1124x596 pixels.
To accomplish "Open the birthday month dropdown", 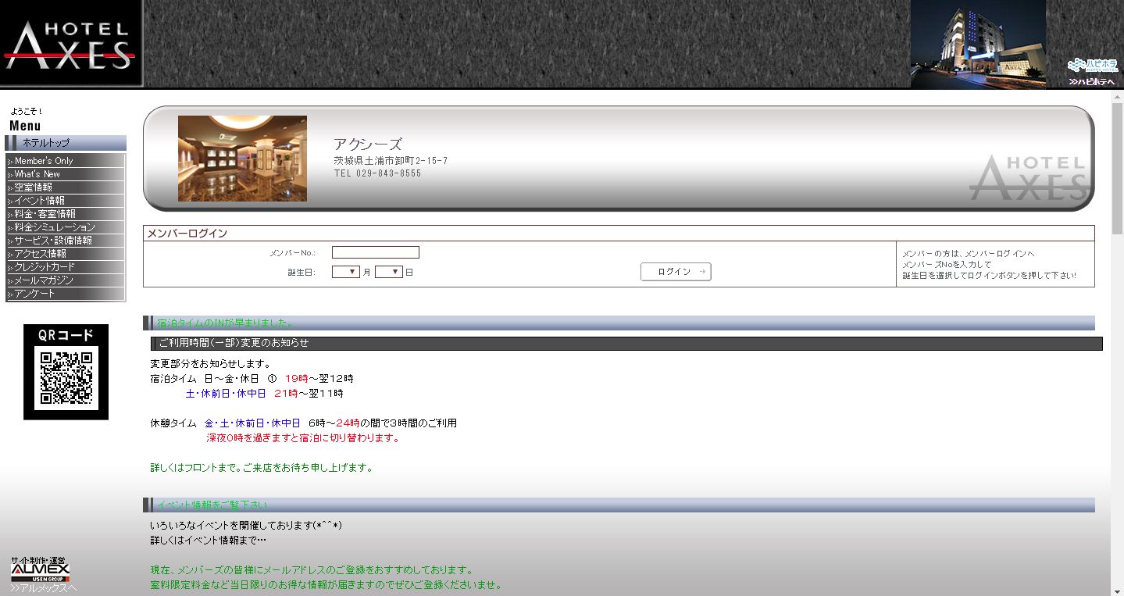I will pyautogui.click(x=346, y=272).
